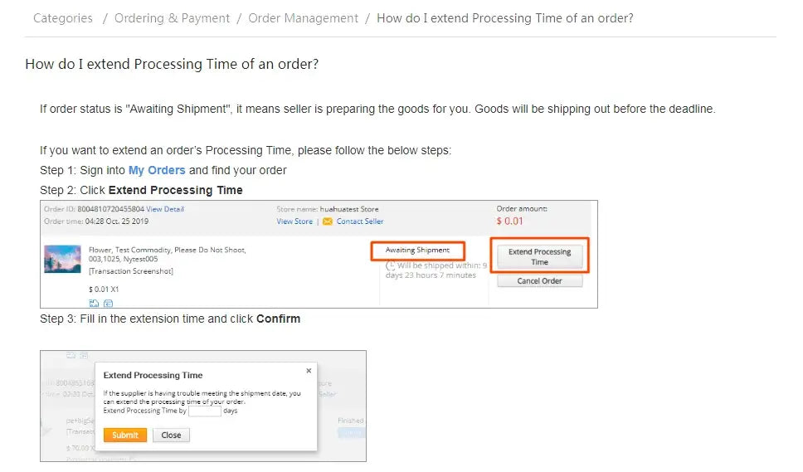803x472 pixels.
Task: Open the View Store link
Action: pos(294,221)
